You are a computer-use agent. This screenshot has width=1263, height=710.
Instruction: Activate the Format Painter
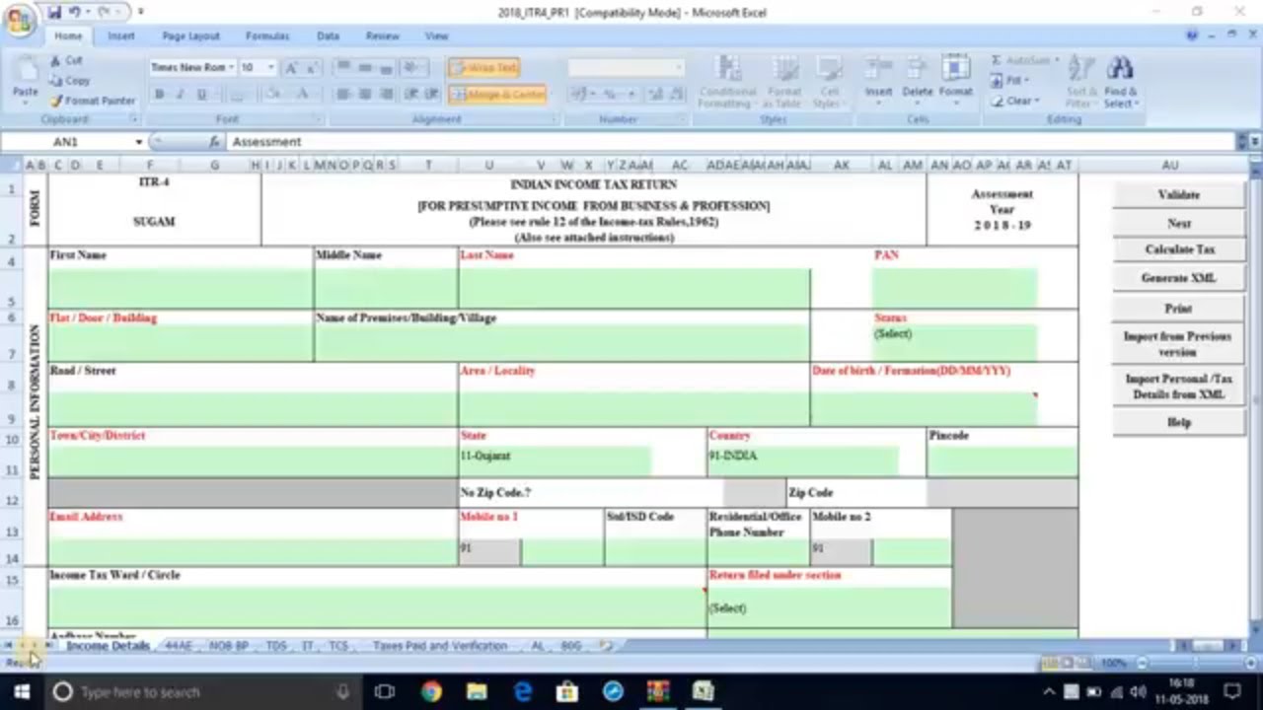(93, 101)
